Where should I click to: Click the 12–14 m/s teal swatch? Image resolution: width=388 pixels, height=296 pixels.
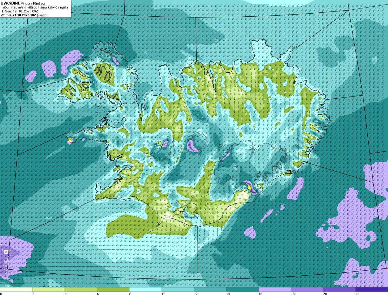point(210,289)
